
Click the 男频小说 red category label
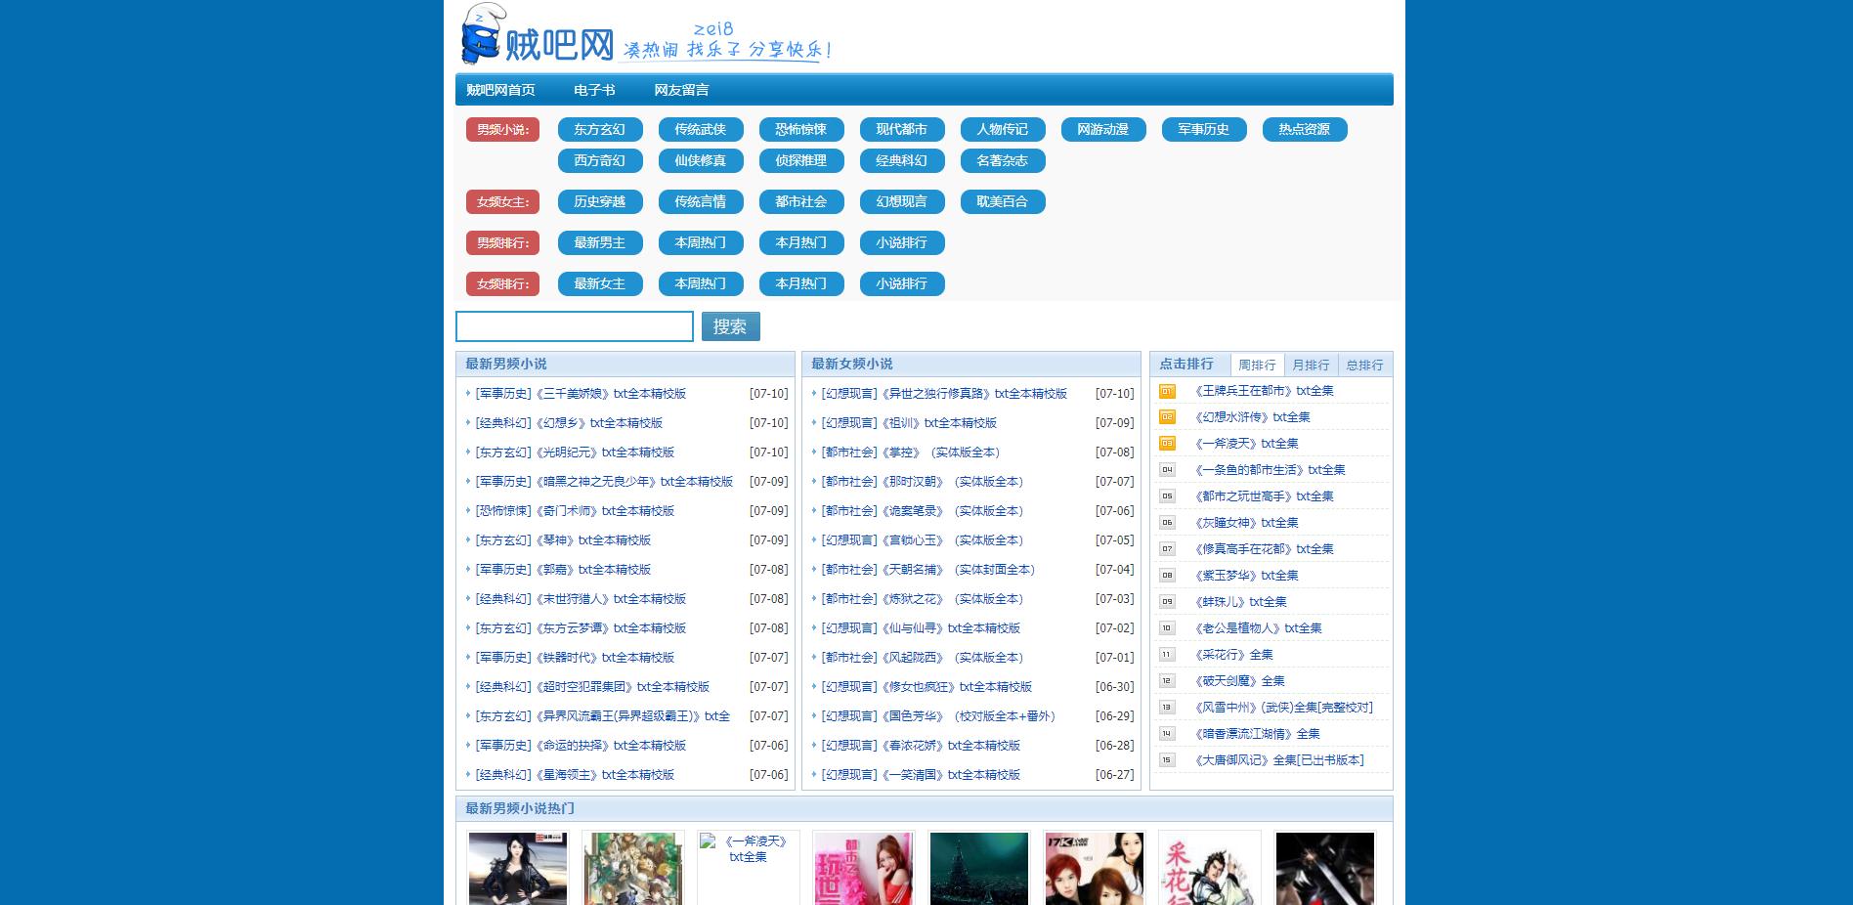(x=502, y=129)
